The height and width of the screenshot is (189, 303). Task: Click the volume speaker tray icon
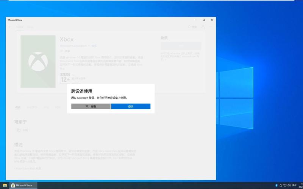289,185
